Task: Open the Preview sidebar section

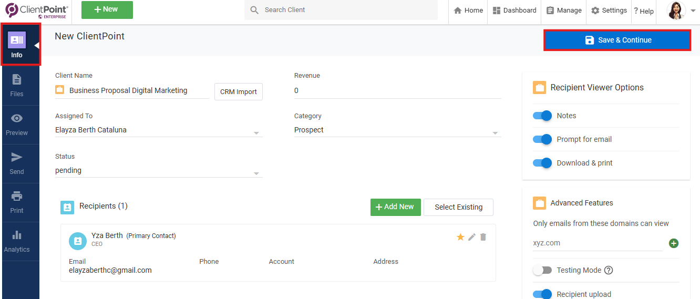Action: click(17, 125)
